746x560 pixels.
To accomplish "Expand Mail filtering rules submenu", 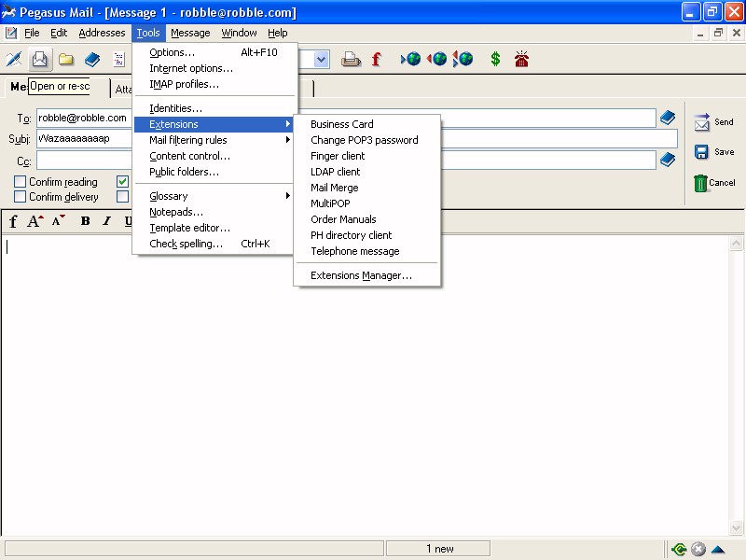I will pyautogui.click(x=214, y=140).
